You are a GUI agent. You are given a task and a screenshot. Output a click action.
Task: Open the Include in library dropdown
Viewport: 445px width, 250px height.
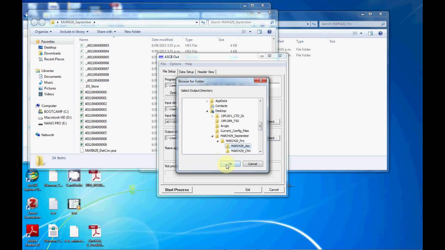[74, 32]
